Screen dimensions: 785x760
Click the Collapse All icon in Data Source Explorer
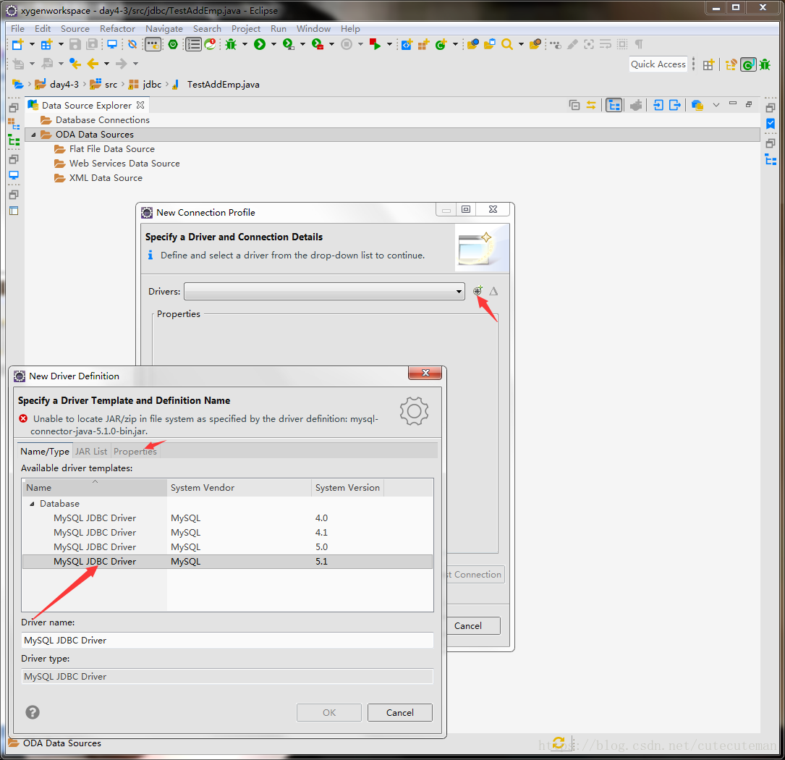(x=574, y=105)
